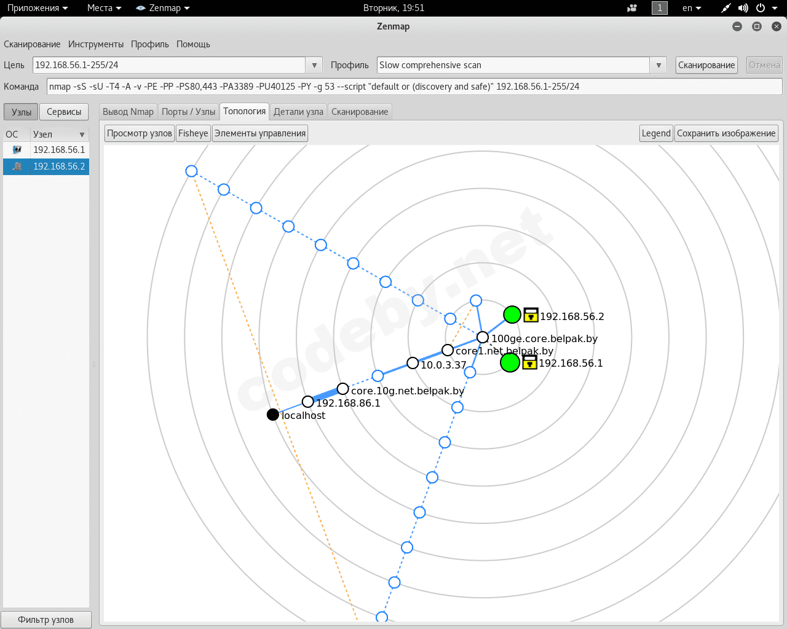This screenshot has width=787, height=629.
Task: Open the Сканирование tab next to Детали узла
Action: tap(360, 112)
